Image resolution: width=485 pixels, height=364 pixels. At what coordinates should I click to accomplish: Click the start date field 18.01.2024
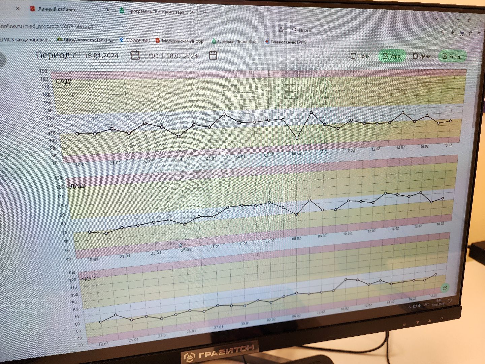coord(101,56)
